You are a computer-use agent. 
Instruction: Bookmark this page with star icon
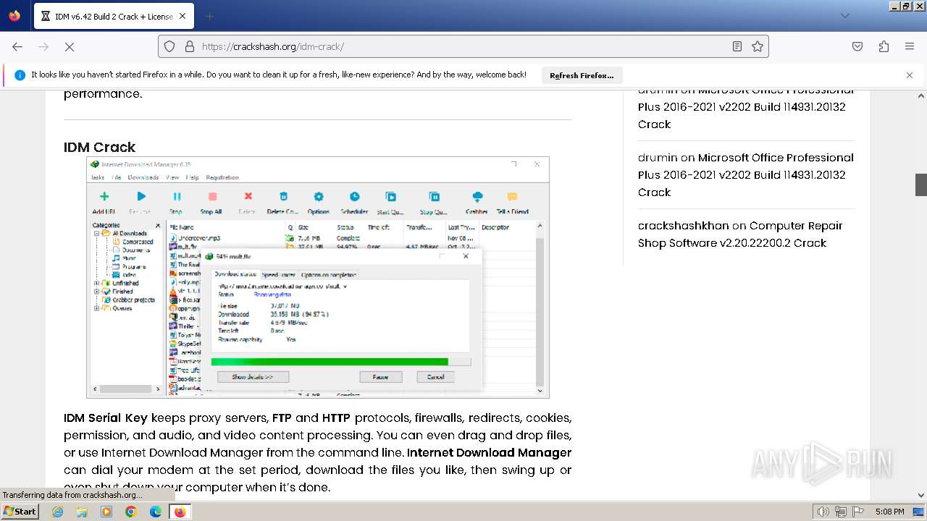pos(758,46)
